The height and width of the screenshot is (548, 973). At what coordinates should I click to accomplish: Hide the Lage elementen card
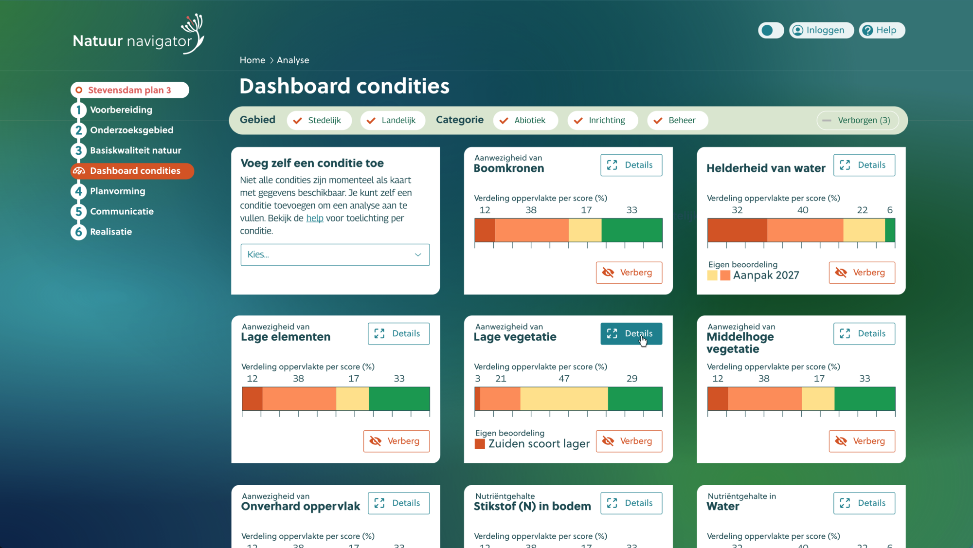[396, 441]
